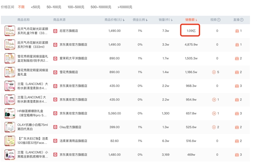The width and height of the screenshot is (256, 164).
Task: Sort by 销售额 column
Action: coord(191,20)
